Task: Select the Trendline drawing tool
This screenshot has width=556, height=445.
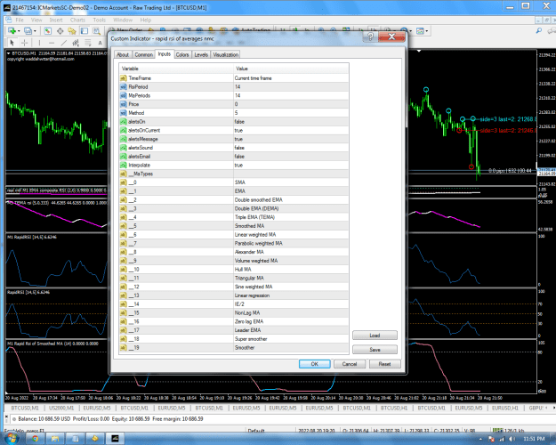Action: [x=63, y=43]
